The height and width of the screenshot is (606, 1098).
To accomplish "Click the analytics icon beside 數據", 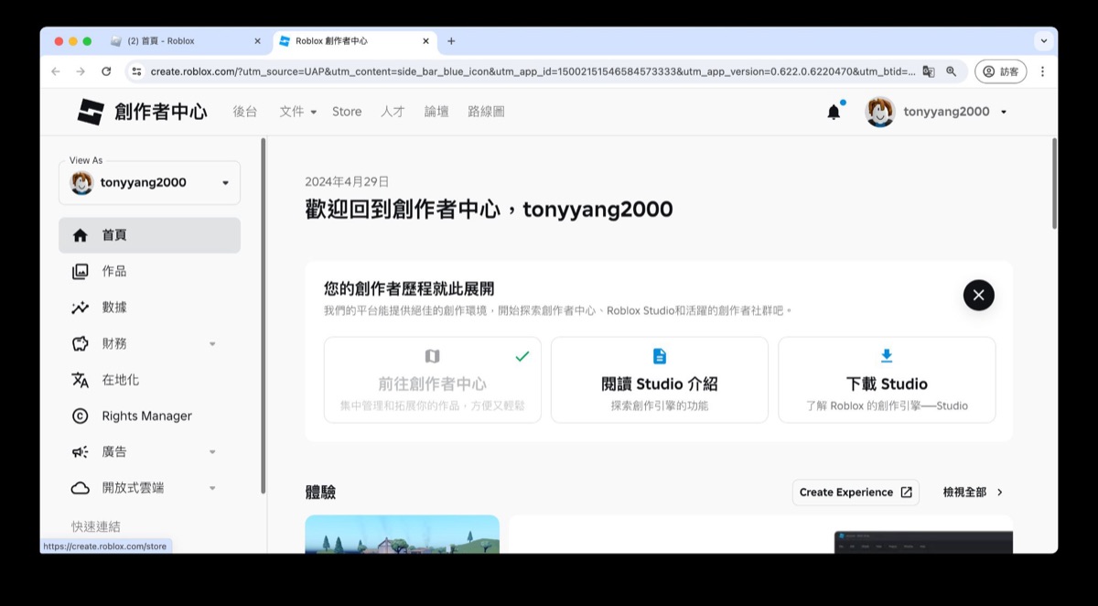I will tap(81, 308).
